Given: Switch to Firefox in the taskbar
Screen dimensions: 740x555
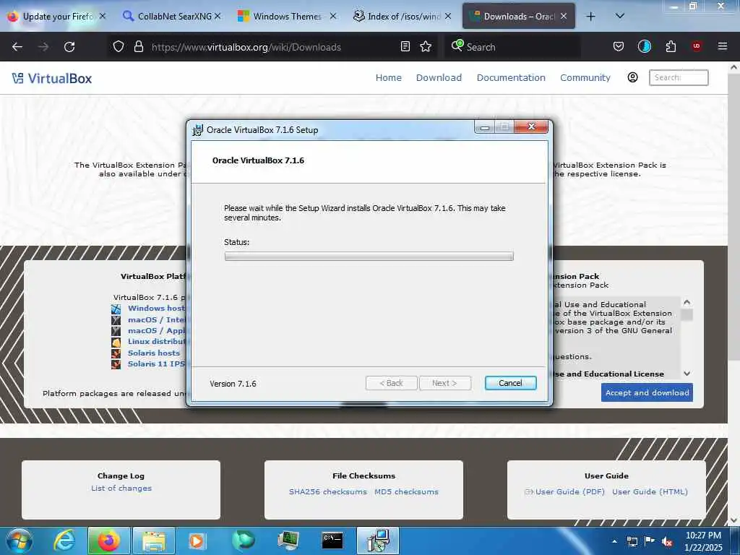Looking at the screenshot, I should coord(109,541).
